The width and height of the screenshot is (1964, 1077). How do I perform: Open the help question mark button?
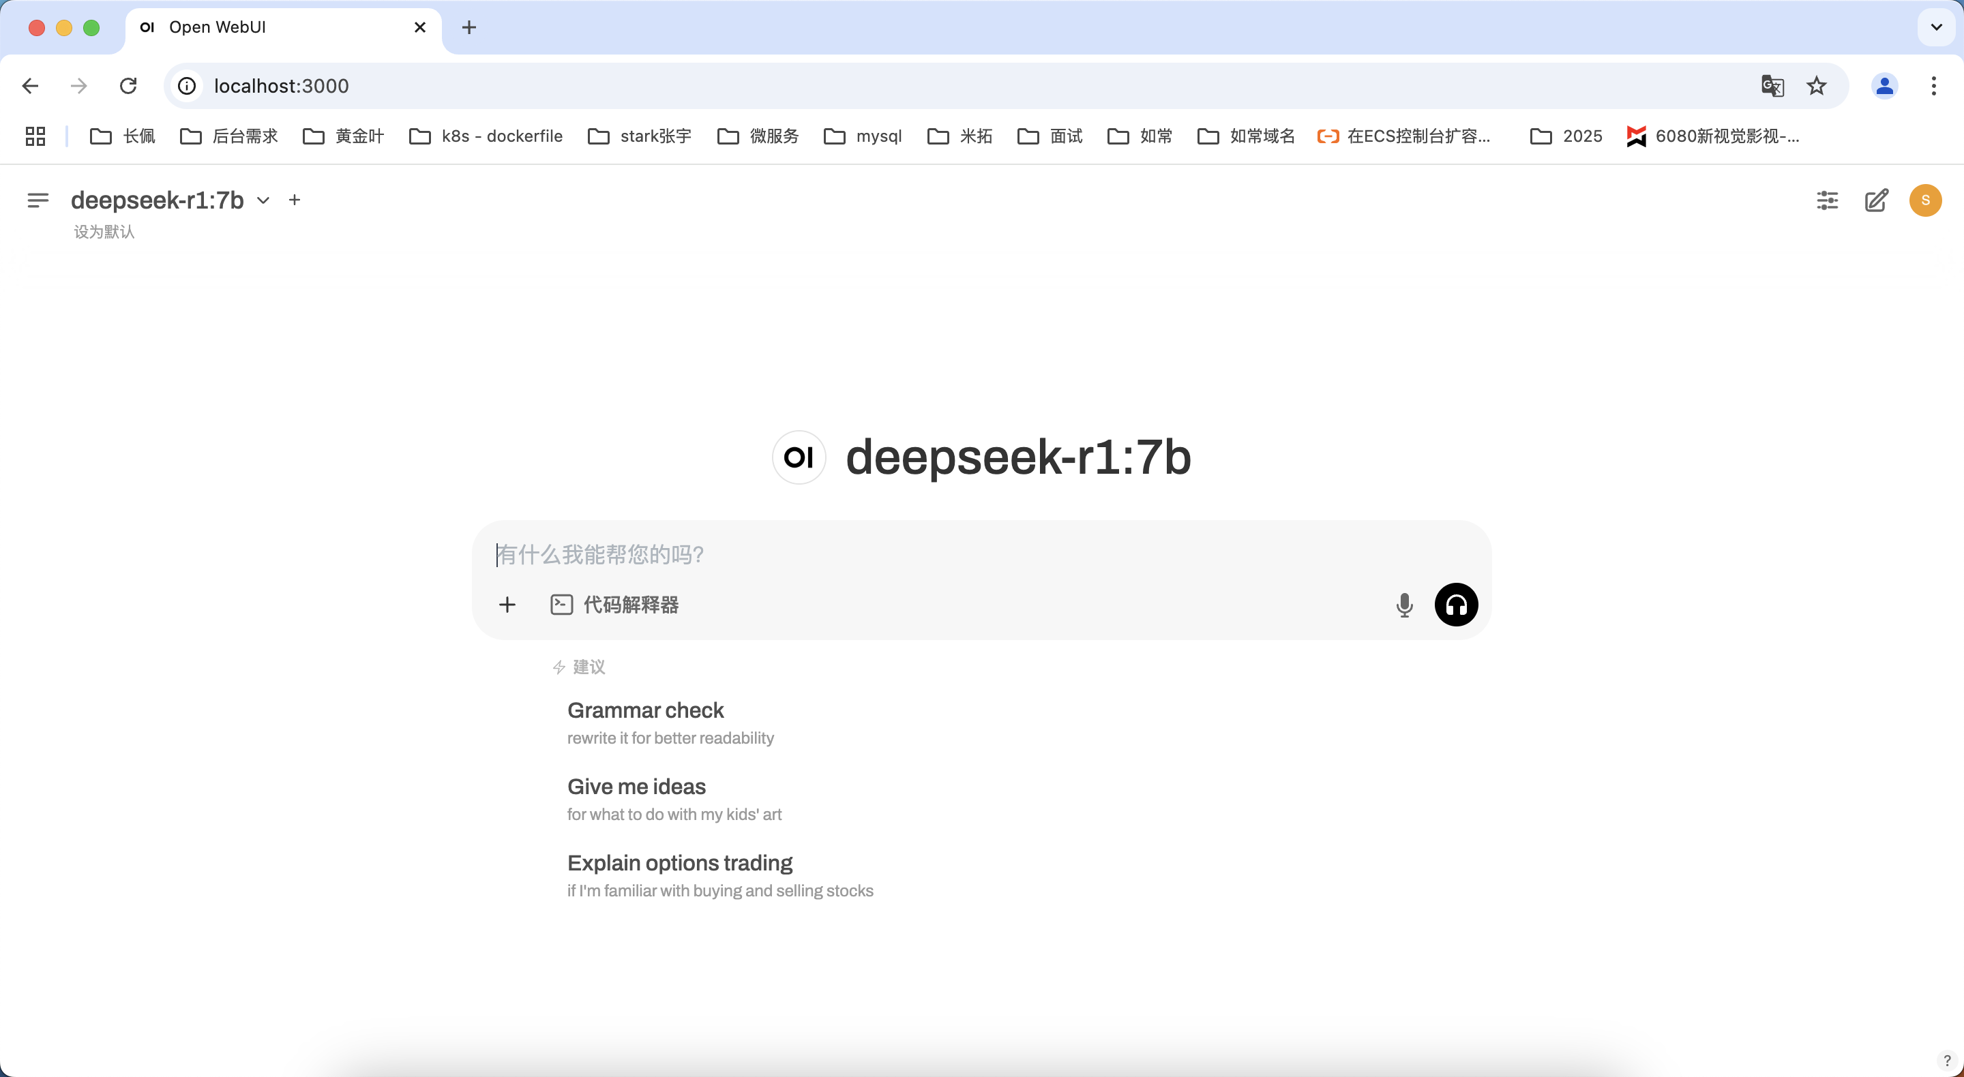point(1946,1060)
